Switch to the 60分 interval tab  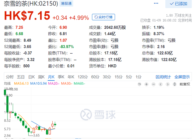click(95, 77)
